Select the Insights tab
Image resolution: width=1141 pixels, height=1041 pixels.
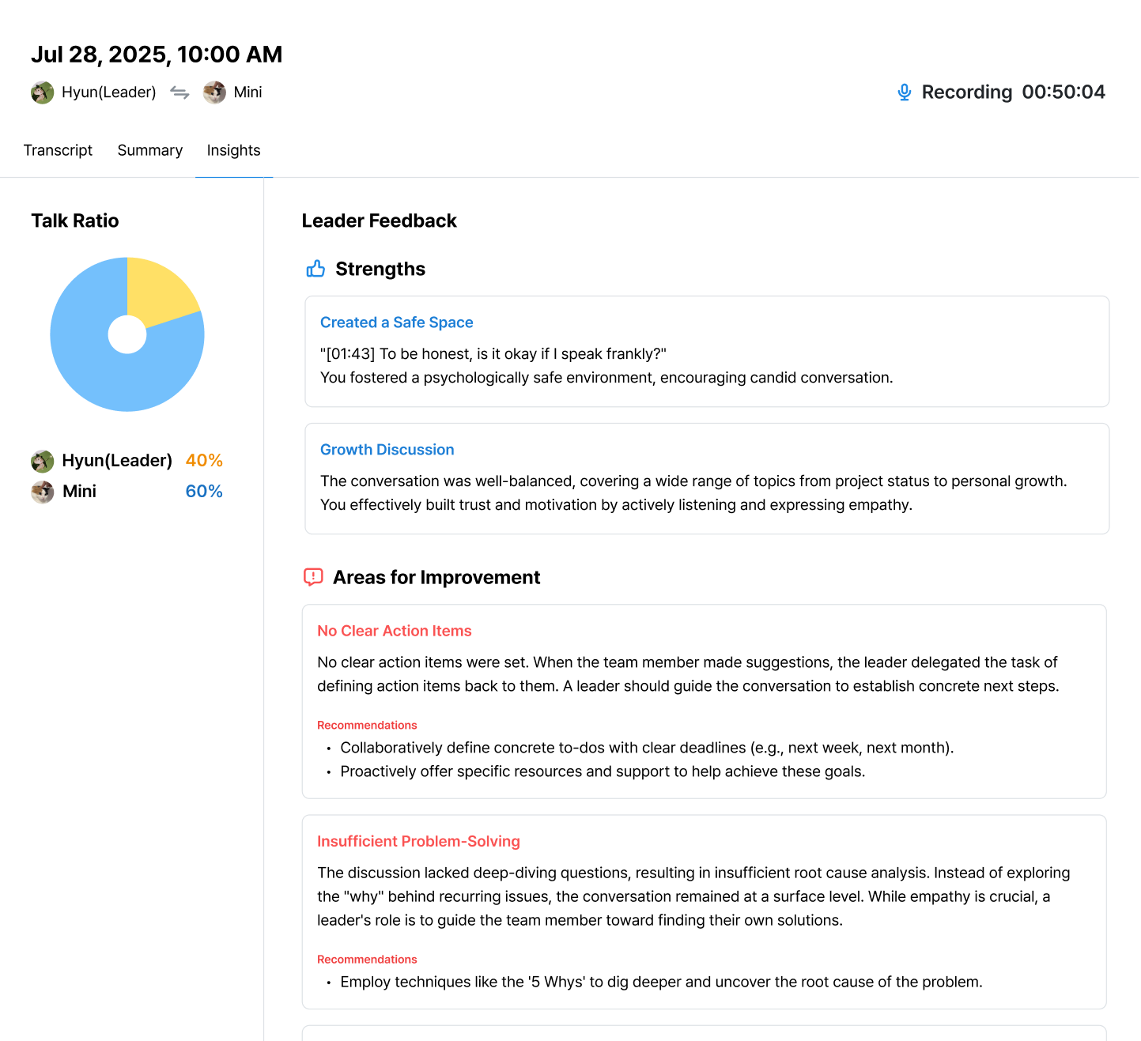click(x=233, y=150)
